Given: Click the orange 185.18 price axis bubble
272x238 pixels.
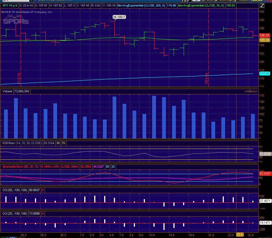Looking at the screenshot, I should point(264,40).
